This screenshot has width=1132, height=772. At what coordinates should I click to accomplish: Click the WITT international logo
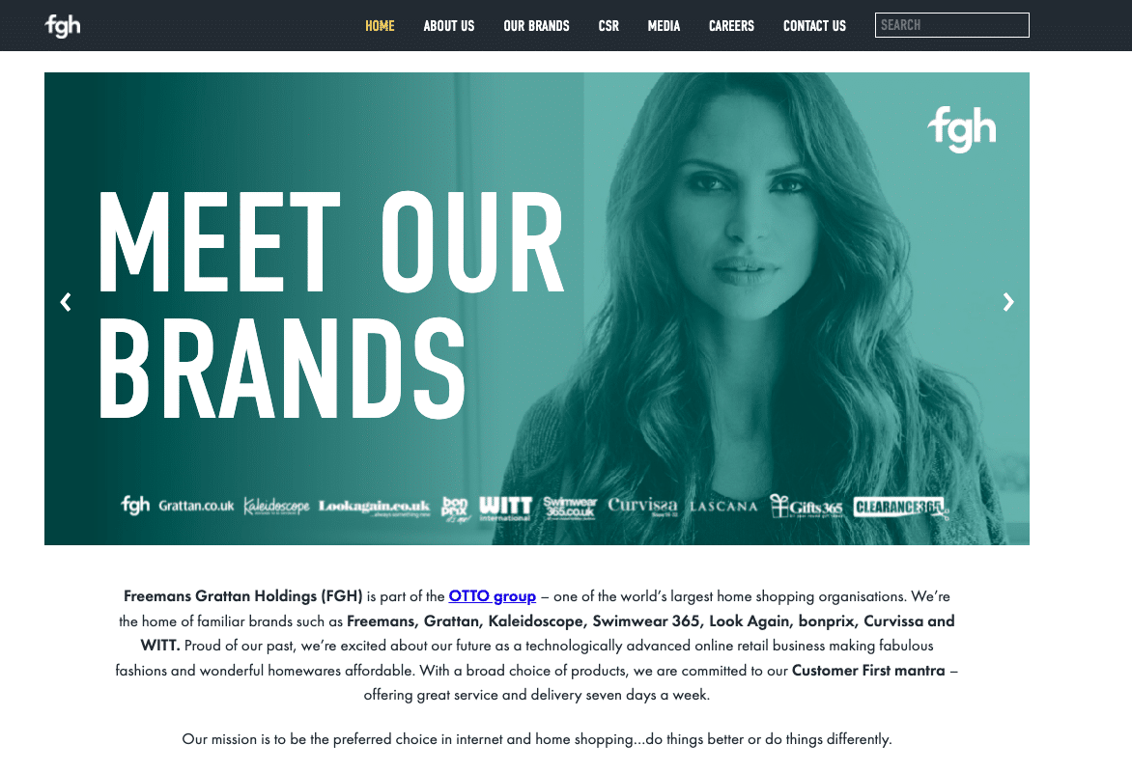click(505, 508)
